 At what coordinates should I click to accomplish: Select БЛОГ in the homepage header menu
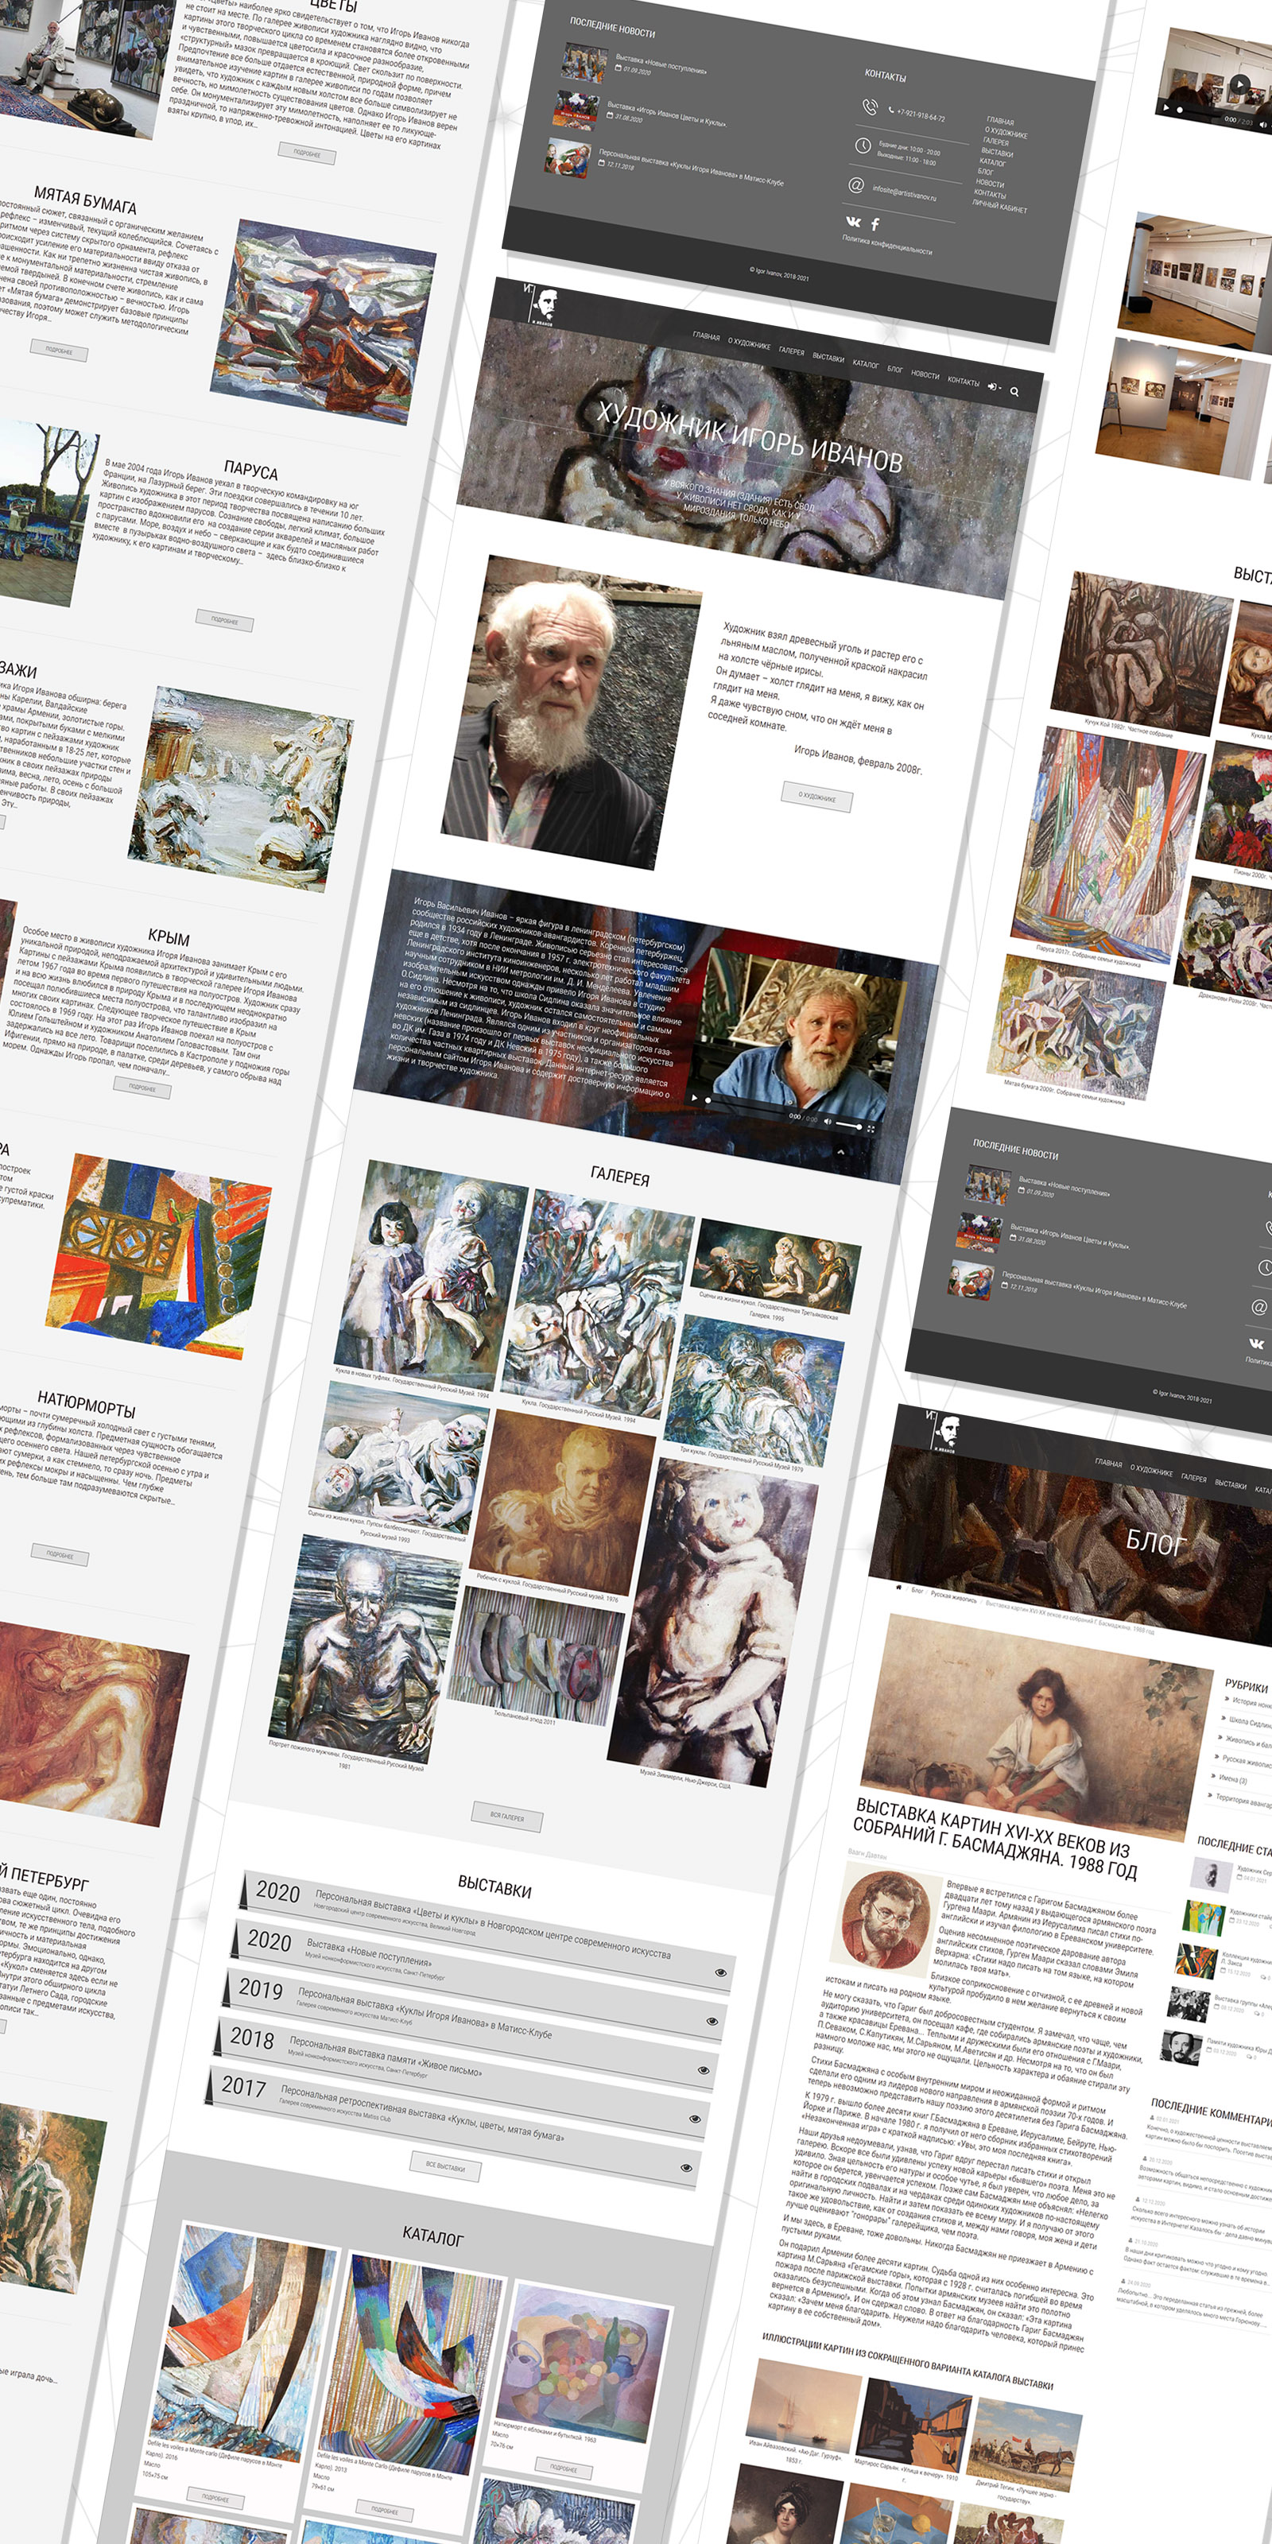point(894,370)
